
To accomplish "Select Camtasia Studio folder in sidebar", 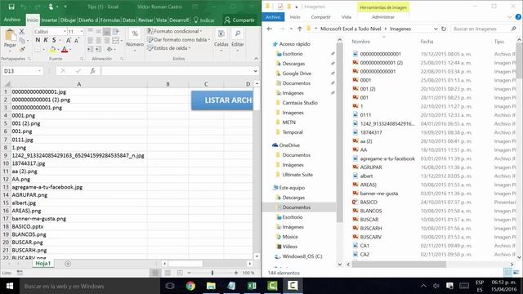I will pyautogui.click(x=300, y=103).
